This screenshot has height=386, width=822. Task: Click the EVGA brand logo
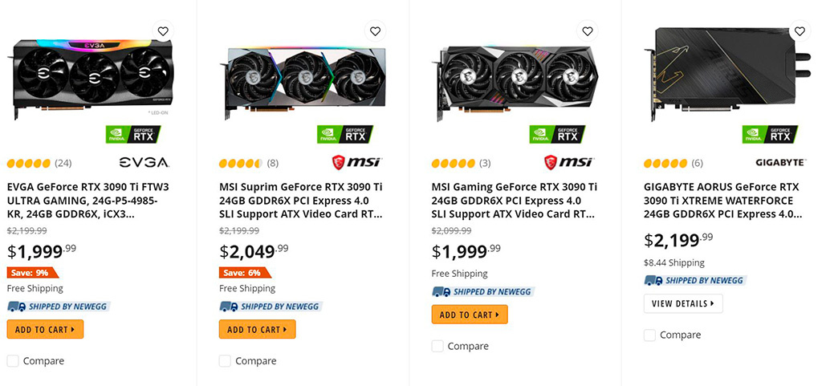[x=144, y=163]
